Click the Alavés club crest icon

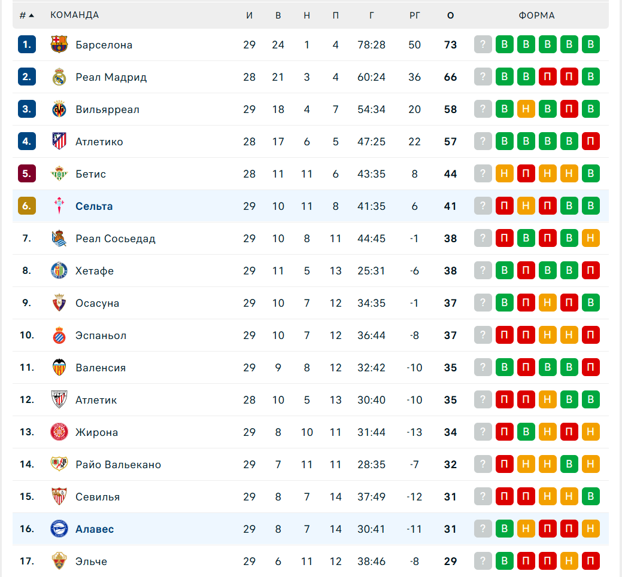tap(59, 529)
